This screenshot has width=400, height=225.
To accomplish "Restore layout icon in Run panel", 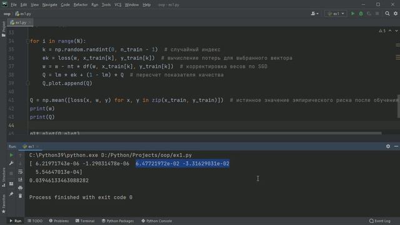I will (11, 184).
